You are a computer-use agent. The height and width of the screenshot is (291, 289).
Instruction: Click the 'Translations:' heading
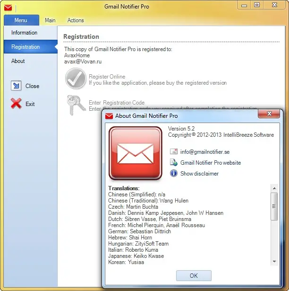click(x=124, y=188)
